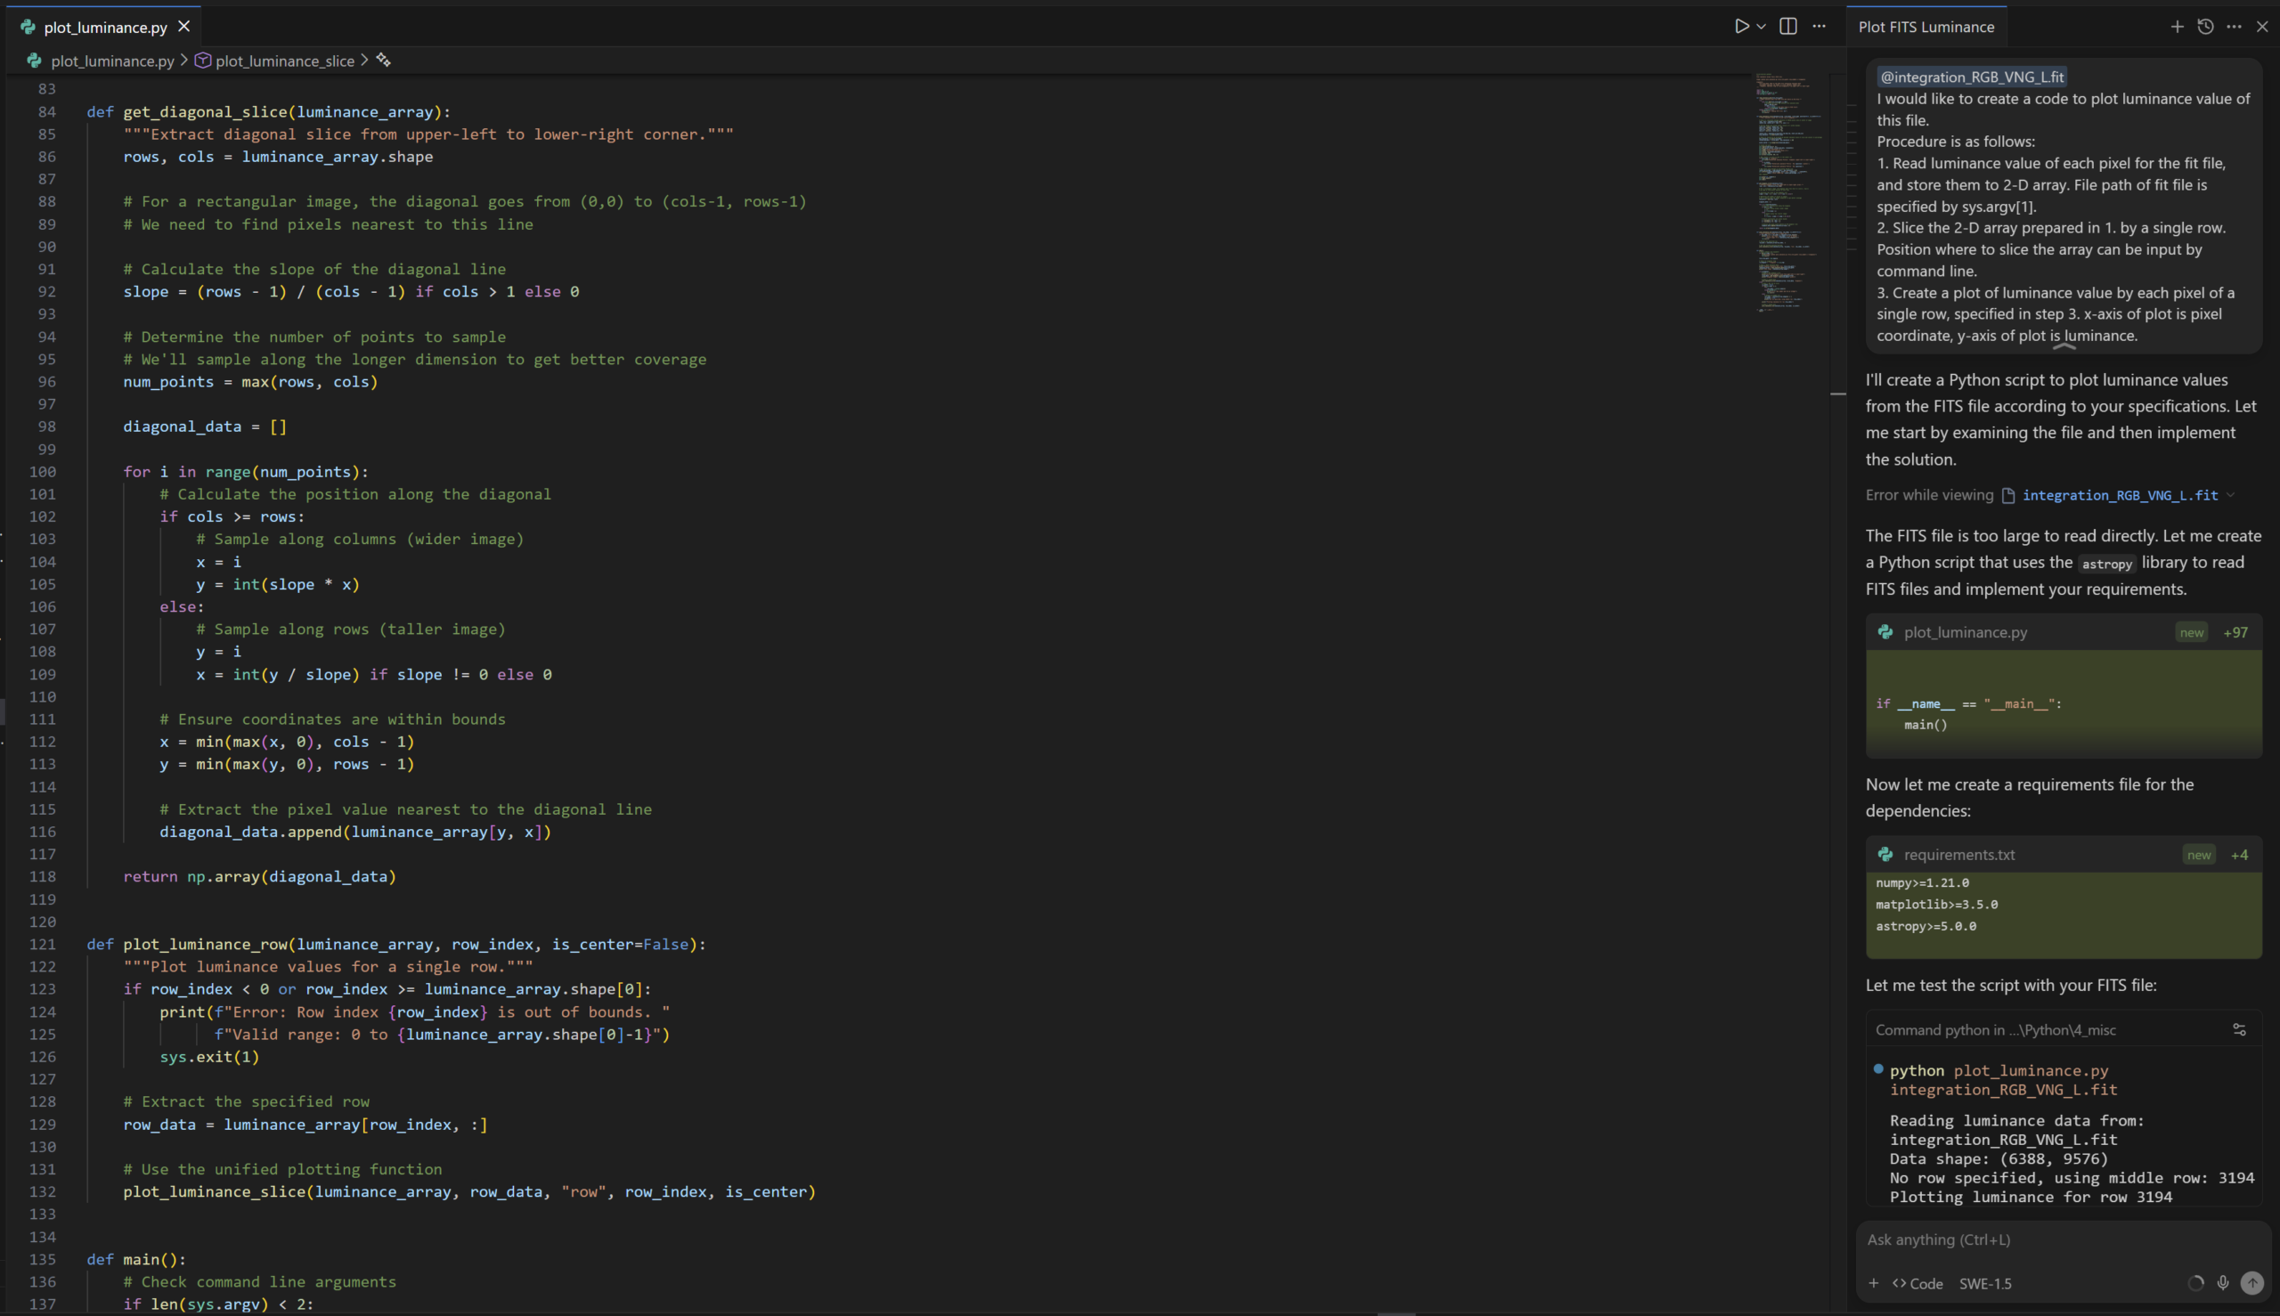
Task: Run the Python file with play button
Action: 1740,26
